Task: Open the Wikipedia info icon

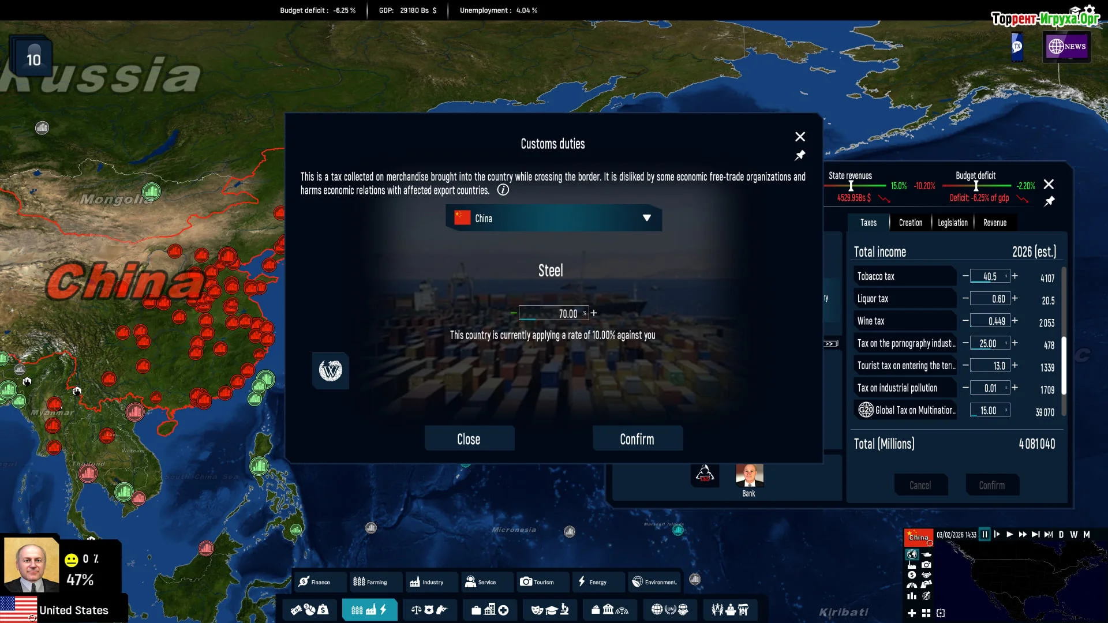Action: [330, 370]
